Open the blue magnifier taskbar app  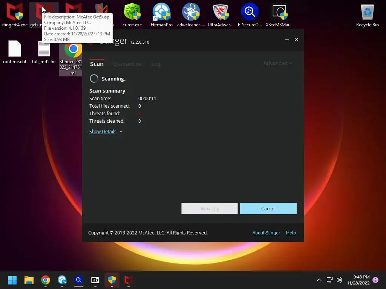[78, 280]
